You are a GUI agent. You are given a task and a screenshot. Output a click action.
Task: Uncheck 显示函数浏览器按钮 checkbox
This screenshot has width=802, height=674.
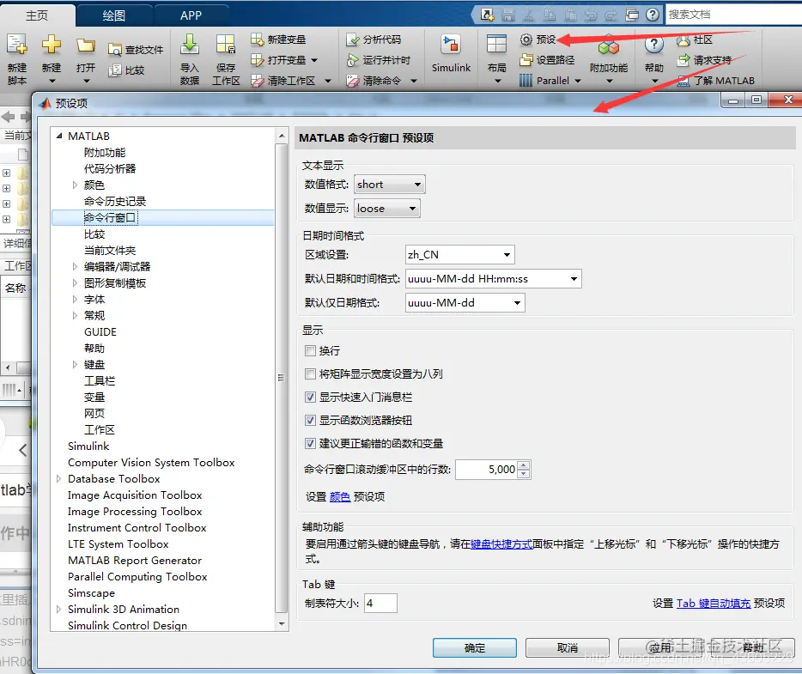click(x=310, y=421)
